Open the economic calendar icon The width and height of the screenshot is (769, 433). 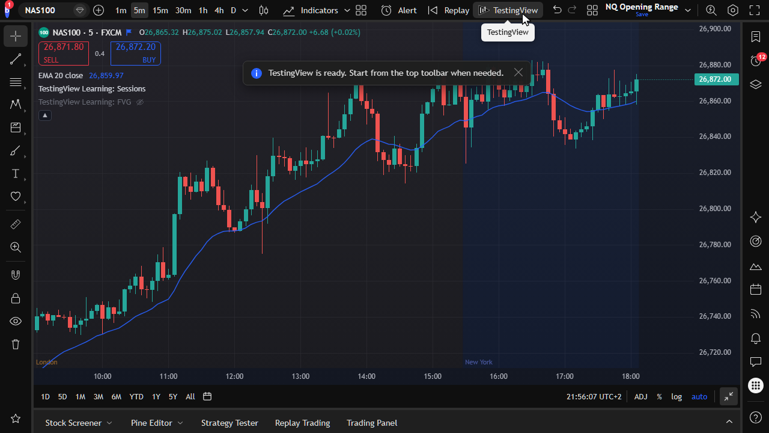pos(756,289)
